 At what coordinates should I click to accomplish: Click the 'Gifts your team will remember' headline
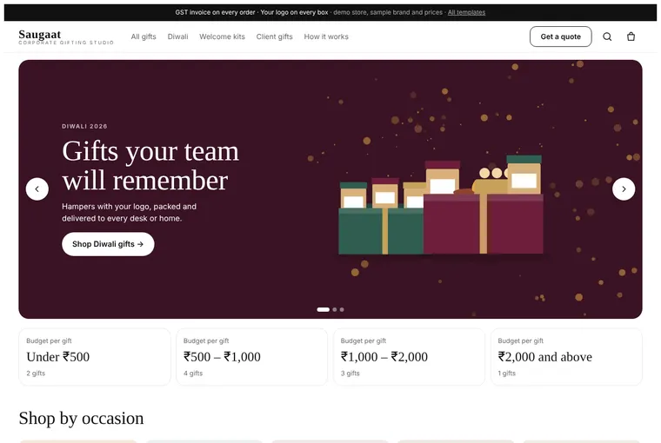[150, 166]
